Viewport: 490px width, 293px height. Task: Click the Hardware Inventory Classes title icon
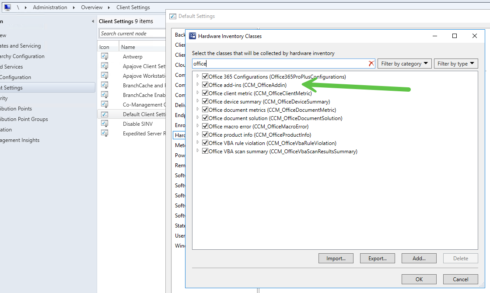[192, 36]
